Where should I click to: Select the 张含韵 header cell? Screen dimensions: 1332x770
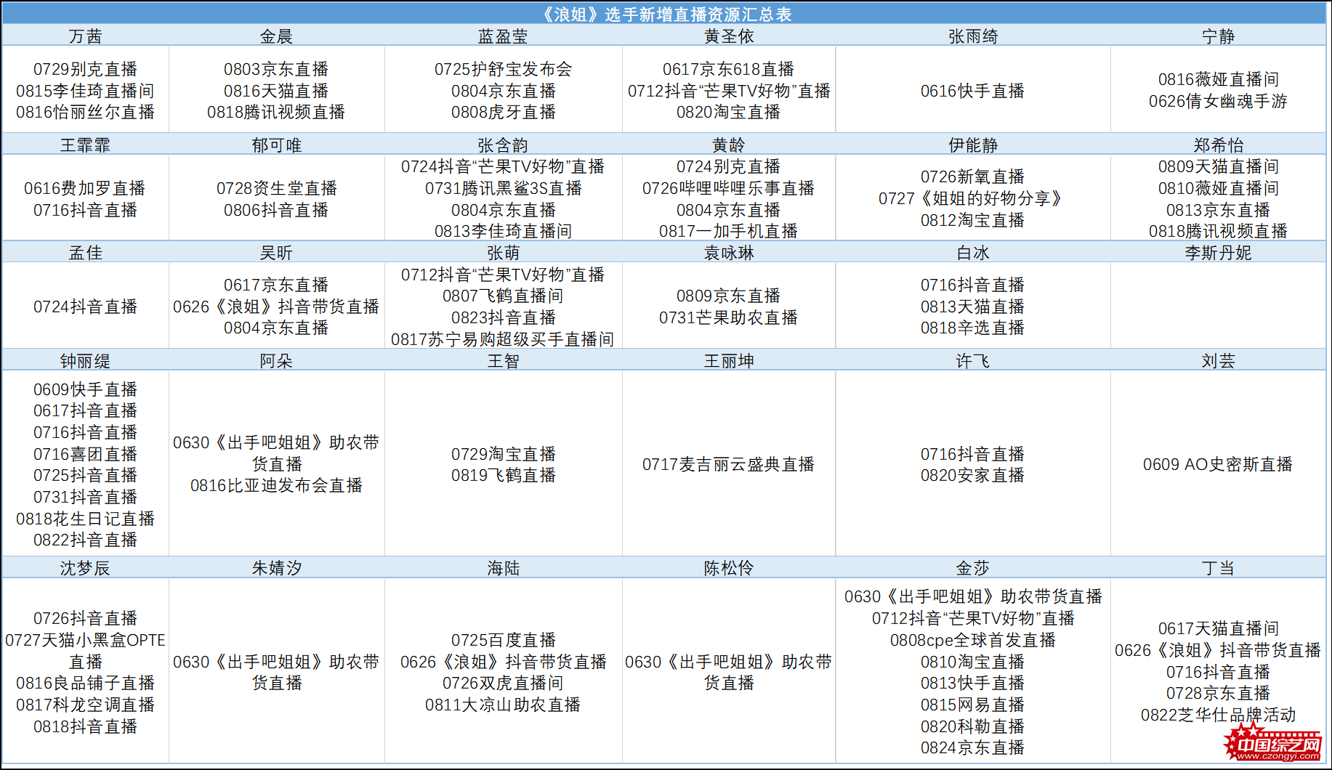click(503, 145)
